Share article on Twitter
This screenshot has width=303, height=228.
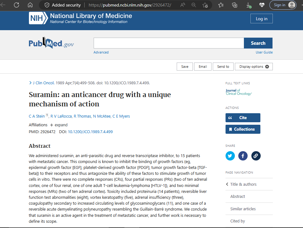[x=230, y=156]
